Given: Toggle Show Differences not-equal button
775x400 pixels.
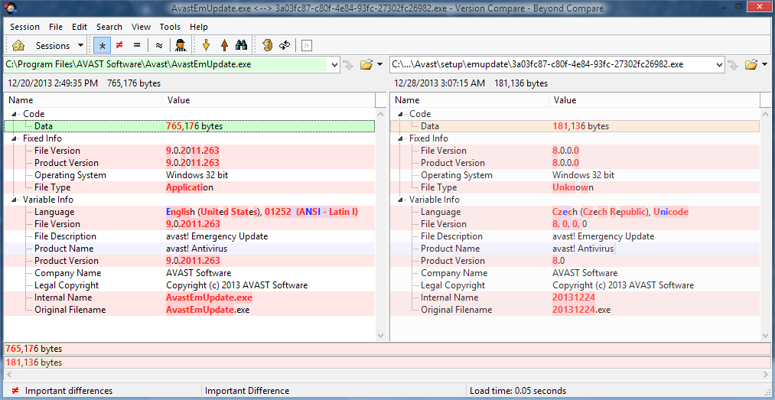Looking at the screenshot, I should 119,45.
